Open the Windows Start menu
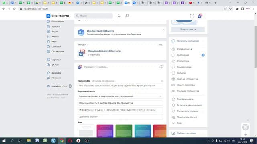Screen dimensions: 257x144 pyautogui.click(x=4, y=140)
